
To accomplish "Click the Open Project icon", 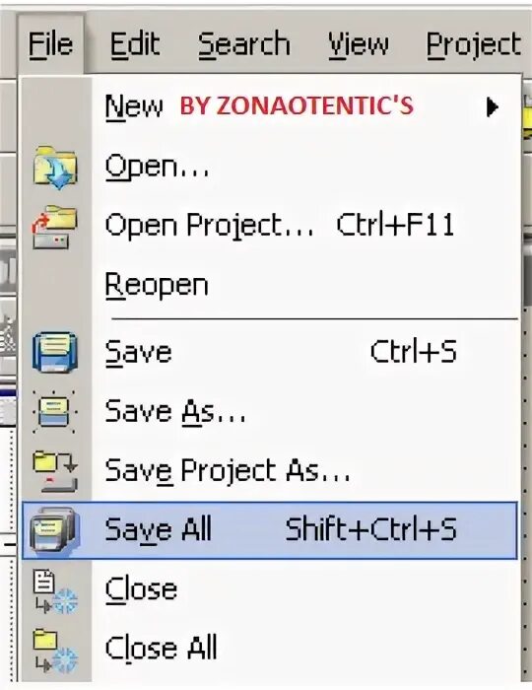I will (x=54, y=227).
